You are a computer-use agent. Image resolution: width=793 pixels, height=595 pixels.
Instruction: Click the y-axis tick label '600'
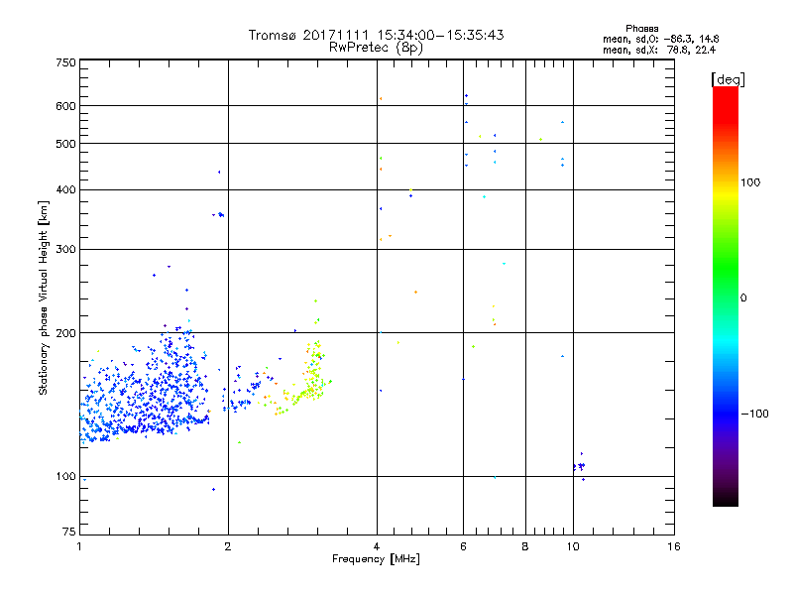65,106
